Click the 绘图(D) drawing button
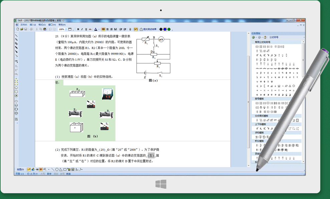The height and width of the screenshot is (199, 330). [x=20, y=170]
